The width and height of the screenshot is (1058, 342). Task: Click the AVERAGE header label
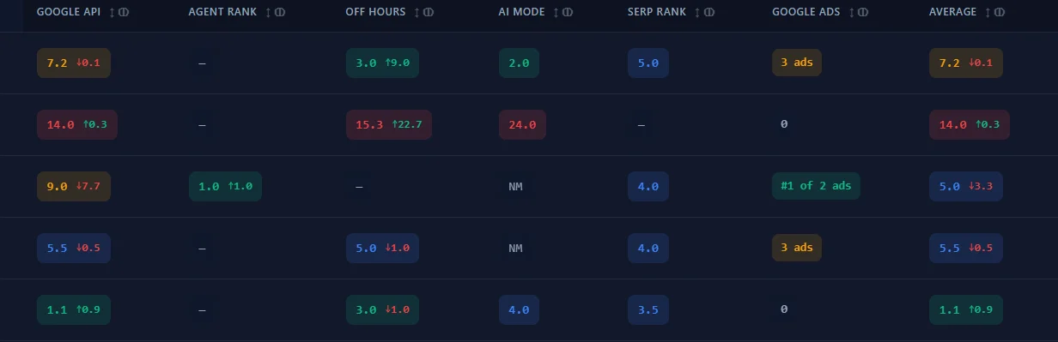point(953,12)
